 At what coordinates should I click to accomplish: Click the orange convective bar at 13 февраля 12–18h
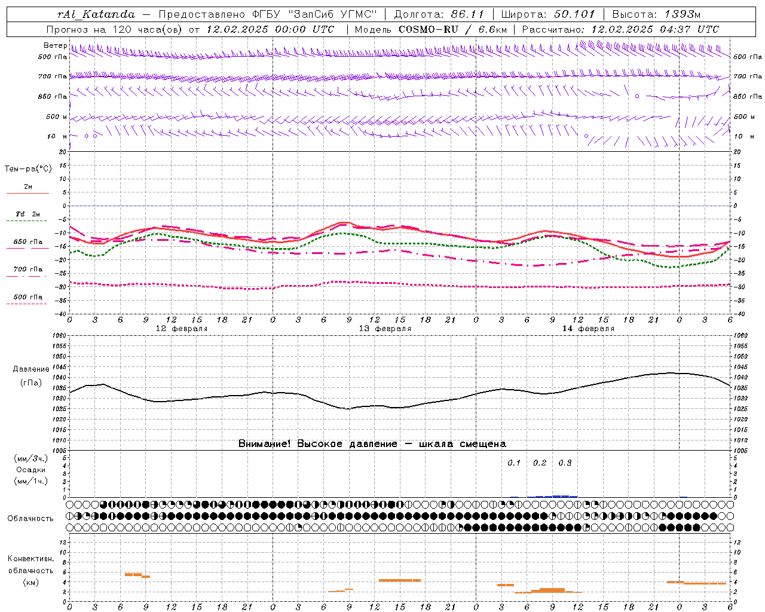(x=400, y=580)
